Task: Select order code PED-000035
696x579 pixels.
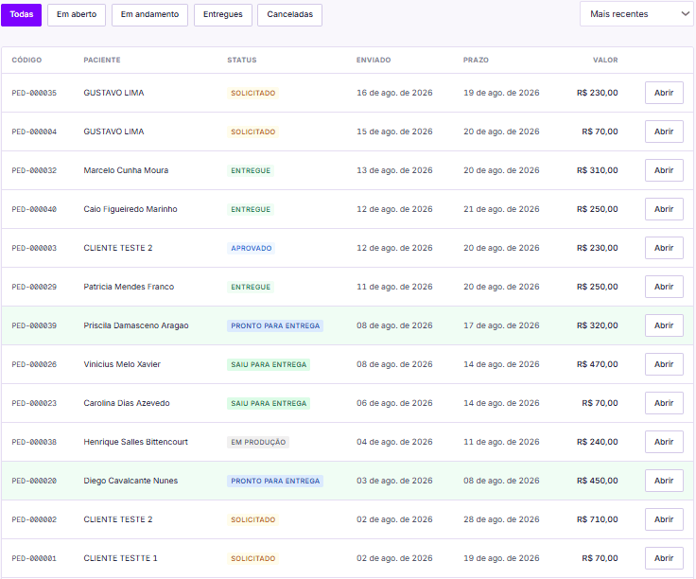Action: click(x=34, y=93)
